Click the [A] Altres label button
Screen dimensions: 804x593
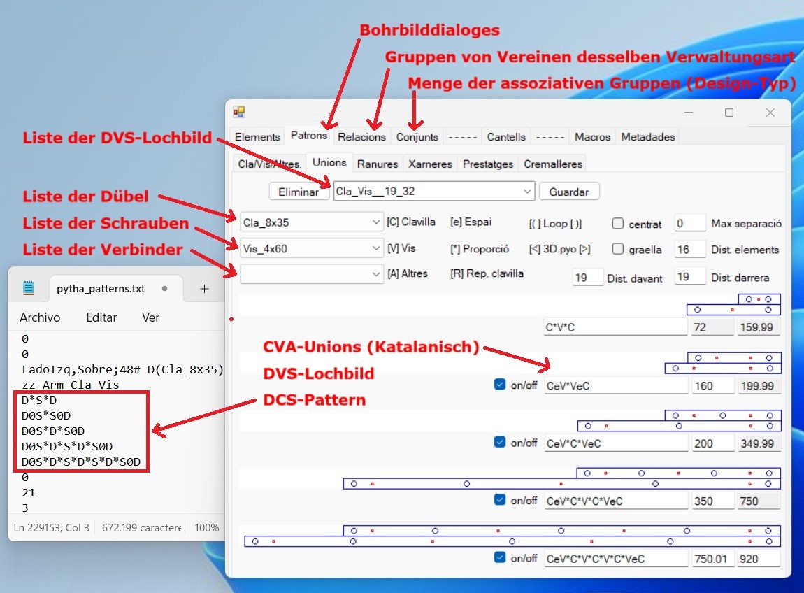pyautogui.click(x=408, y=274)
